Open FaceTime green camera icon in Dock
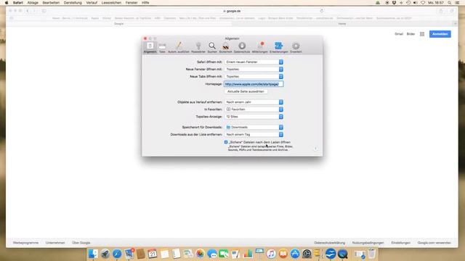Viewport: 465px width, 261px height. 224,254
